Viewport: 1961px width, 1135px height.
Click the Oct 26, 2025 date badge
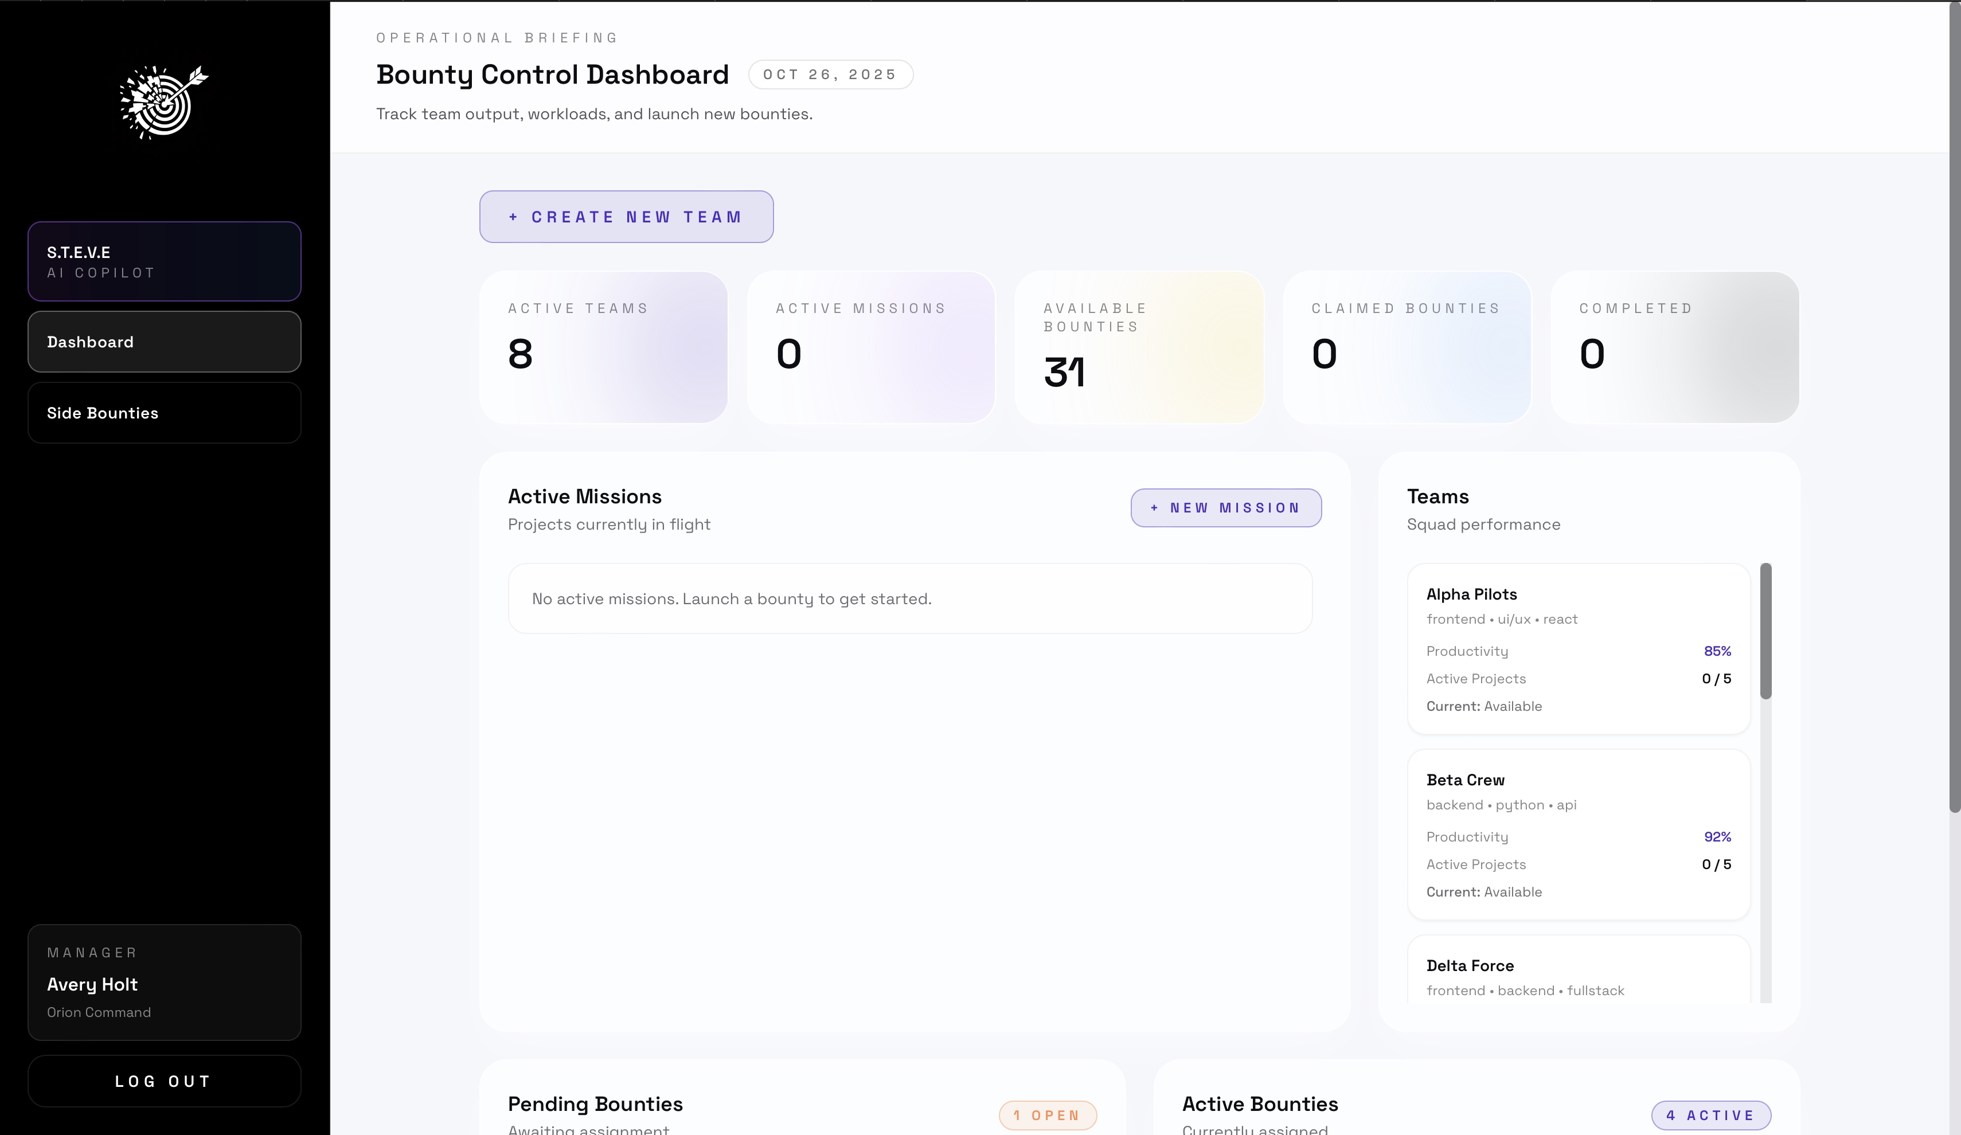[x=830, y=75]
